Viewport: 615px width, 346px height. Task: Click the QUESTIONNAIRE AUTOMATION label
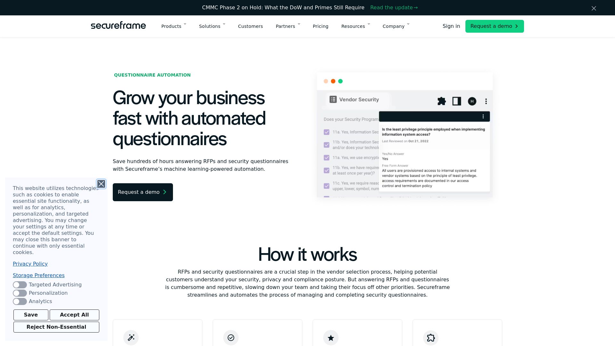pyautogui.click(x=152, y=75)
